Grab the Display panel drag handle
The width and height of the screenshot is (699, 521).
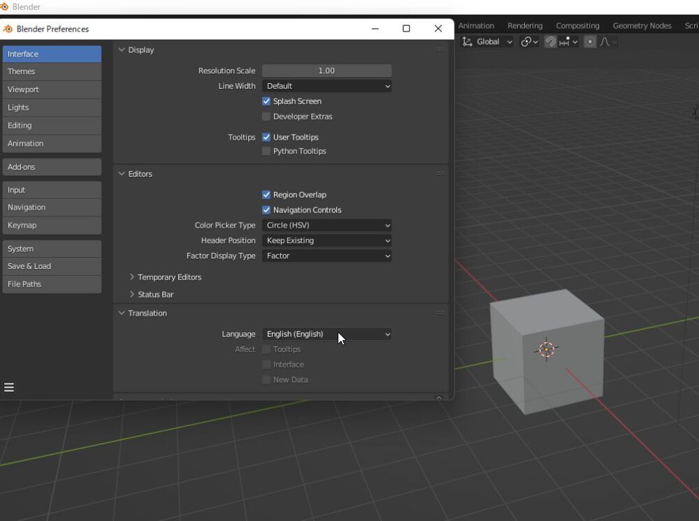click(x=440, y=50)
